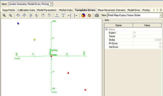Image resolution: width=163 pixels, height=96 pixels.
Task: Click the green Strike axis label
Action: [x=54, y=50]
